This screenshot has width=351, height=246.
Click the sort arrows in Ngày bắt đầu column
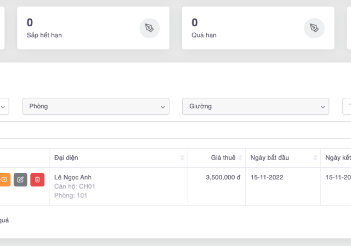315,158
